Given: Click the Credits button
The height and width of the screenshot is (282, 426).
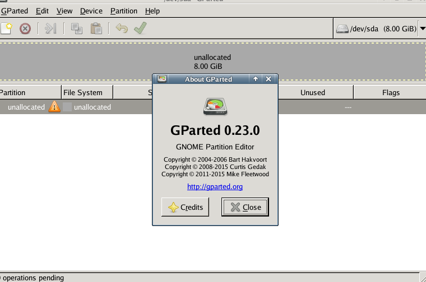Looking at the screenshot, I should 186,207.
